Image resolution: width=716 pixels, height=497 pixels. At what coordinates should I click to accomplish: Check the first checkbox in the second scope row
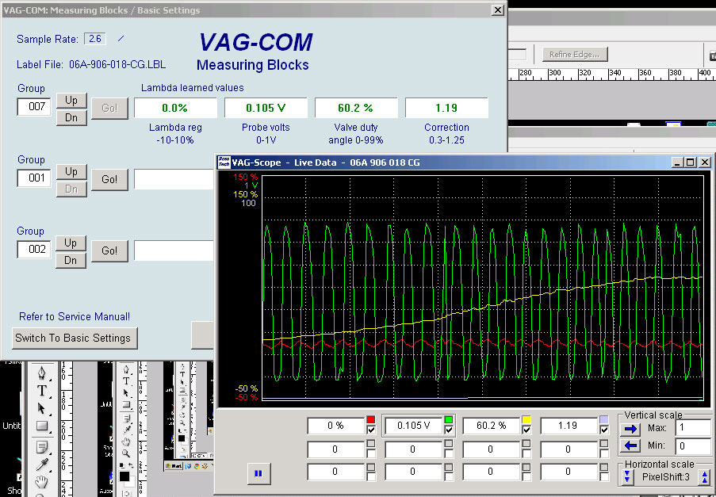371,453
